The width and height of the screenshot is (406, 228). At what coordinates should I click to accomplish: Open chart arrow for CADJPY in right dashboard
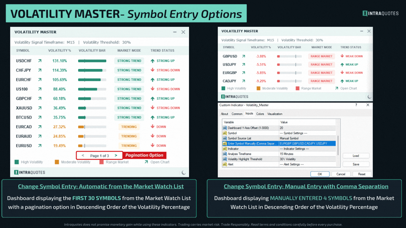[243, 81]
